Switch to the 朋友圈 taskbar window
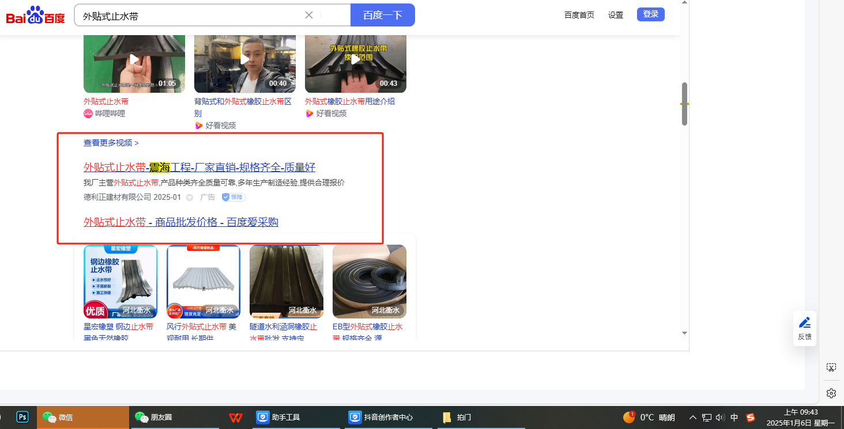Viewport: 844px width, 429px height. (x=175, y=417)
